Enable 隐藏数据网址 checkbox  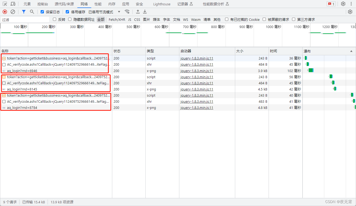70,19
